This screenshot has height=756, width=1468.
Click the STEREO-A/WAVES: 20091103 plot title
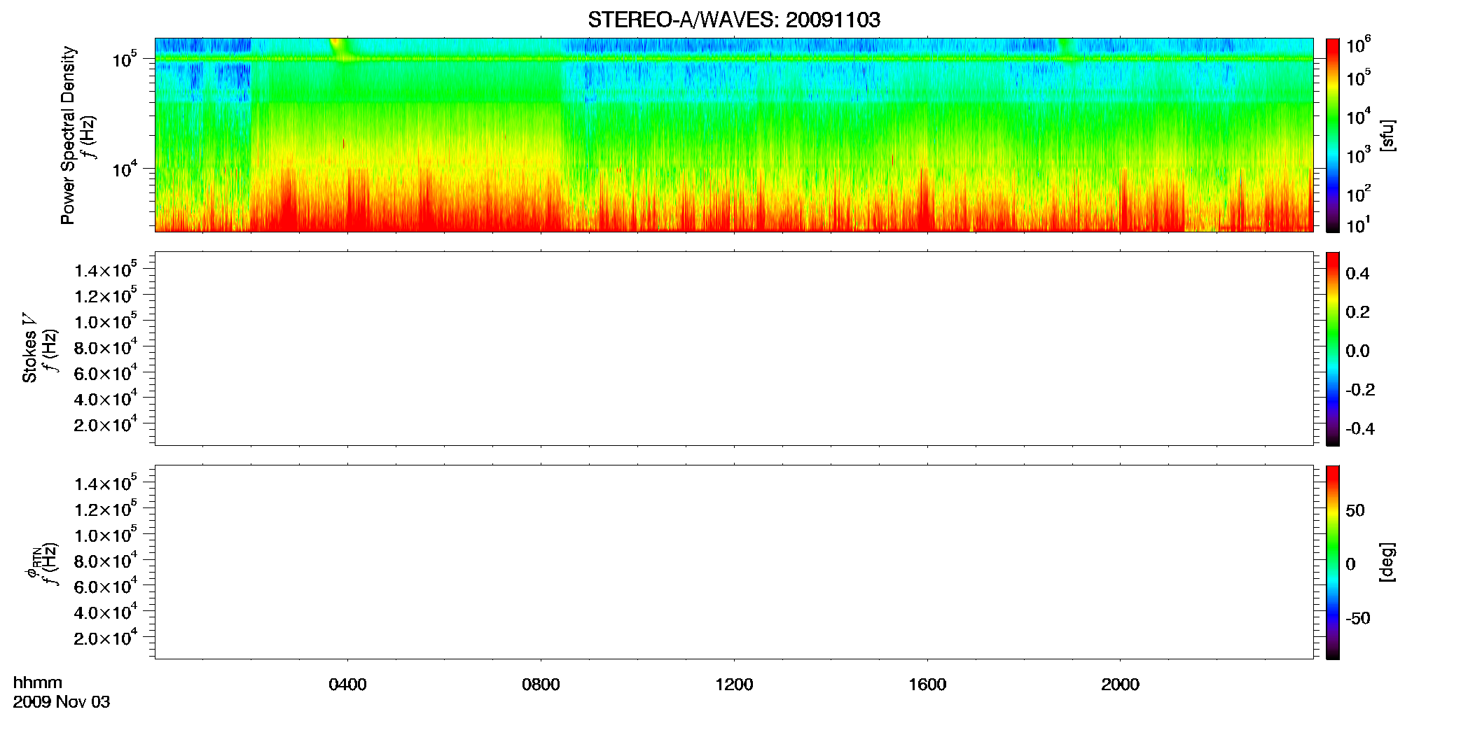[734, 20]
